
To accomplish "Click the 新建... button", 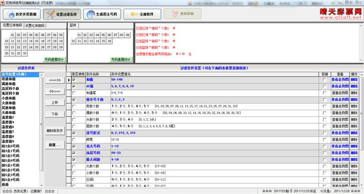I will 55,145.
